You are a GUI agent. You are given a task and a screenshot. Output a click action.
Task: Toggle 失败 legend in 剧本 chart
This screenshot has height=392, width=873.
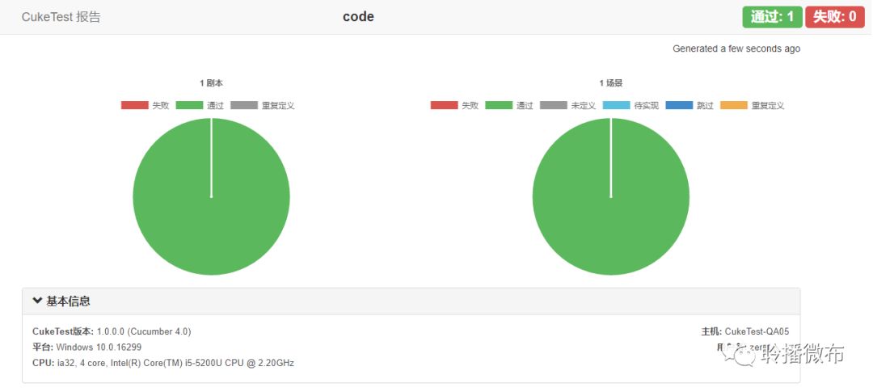145,105
